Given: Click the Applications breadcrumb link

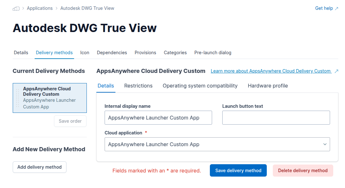Looking at the screenshot, I should 40,8.
